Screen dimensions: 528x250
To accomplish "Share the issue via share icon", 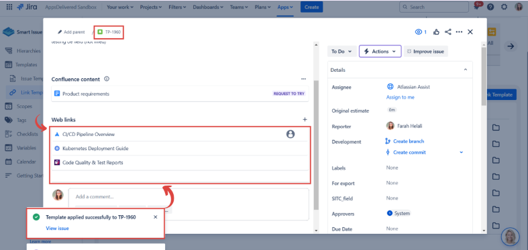I will coord(448,32).
